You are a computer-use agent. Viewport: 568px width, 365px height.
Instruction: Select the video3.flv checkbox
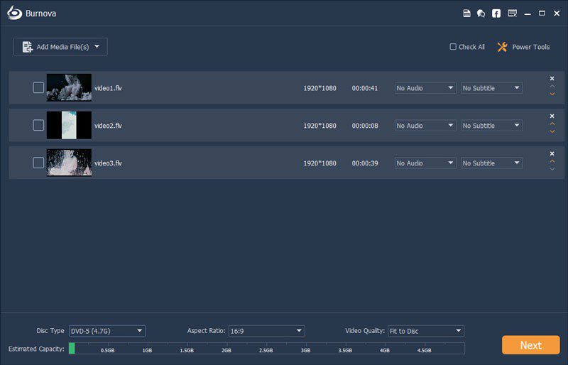[x=38, y=163]
